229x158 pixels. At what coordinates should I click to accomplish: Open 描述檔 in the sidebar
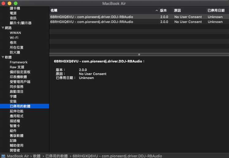tap(15, 121)
